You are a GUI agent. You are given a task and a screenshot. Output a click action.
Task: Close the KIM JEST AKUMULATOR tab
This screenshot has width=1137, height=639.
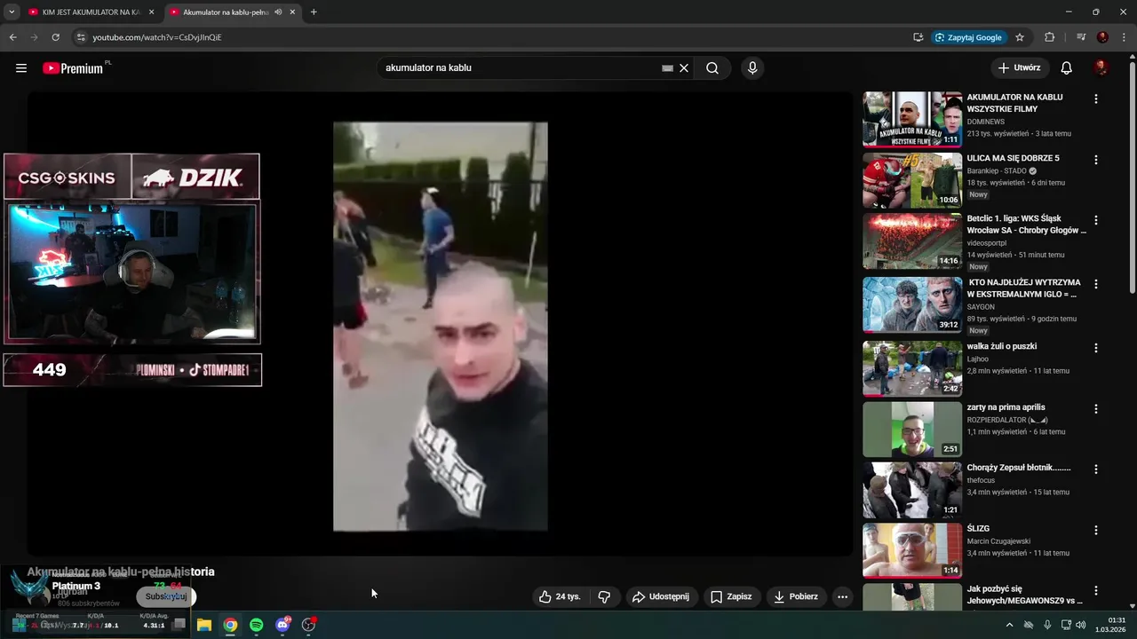pyautogui.click(x=151, y=12)
